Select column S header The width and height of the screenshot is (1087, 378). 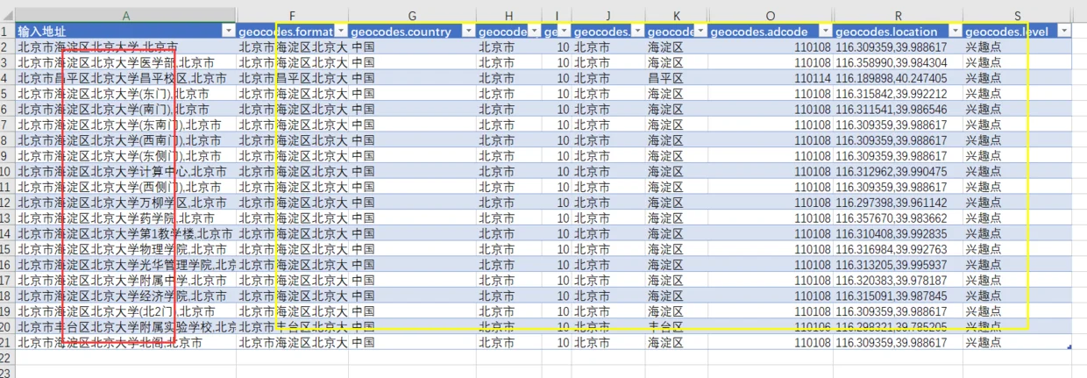pyautogui.click(x=1017, y=16)
